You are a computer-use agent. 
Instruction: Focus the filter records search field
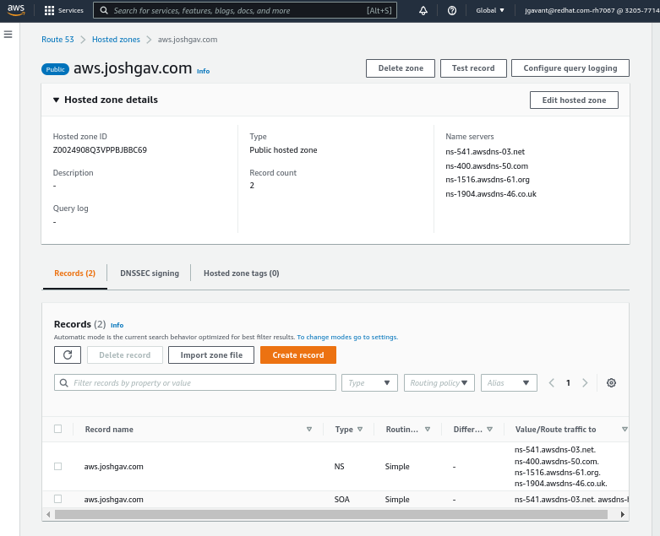tap(195, 382)
